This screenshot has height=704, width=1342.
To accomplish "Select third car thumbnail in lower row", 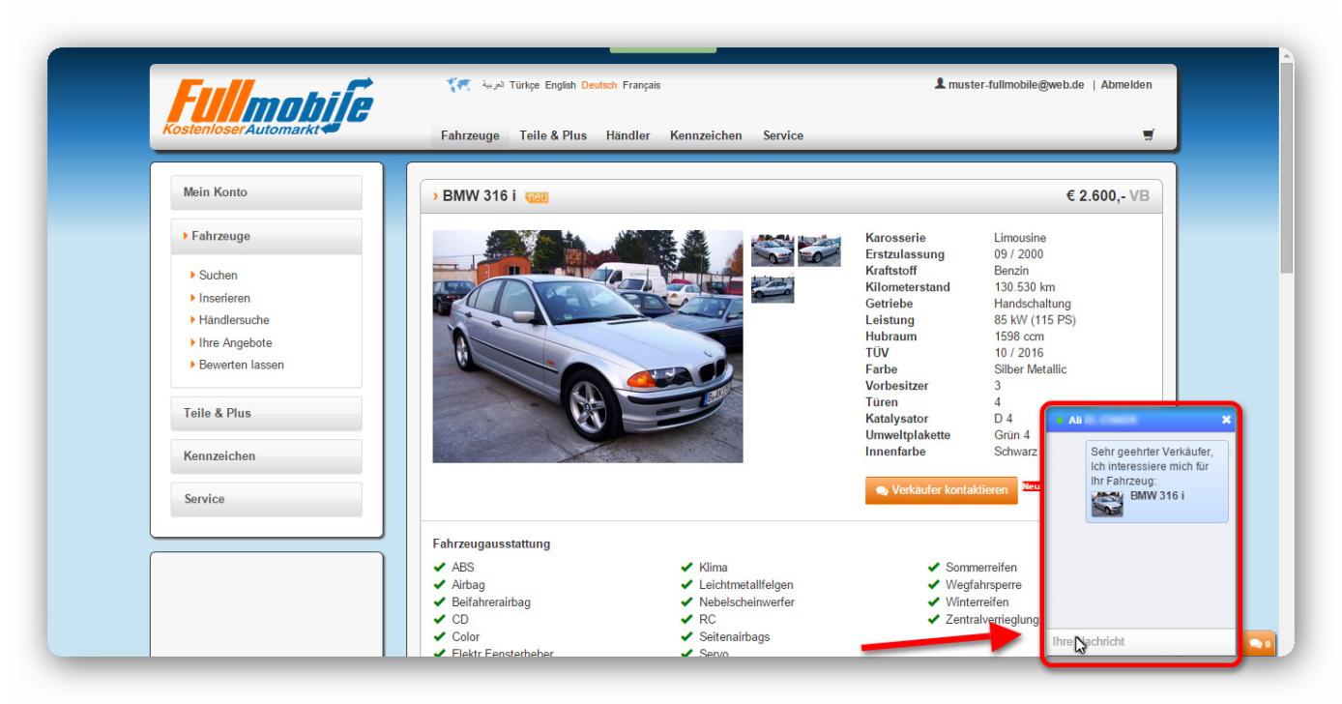I will 773,289.
